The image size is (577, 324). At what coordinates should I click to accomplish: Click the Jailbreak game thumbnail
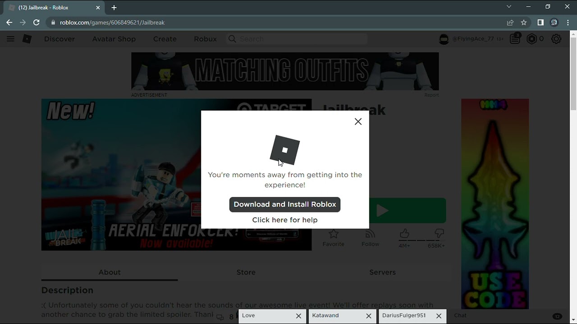tap(176, 175)
